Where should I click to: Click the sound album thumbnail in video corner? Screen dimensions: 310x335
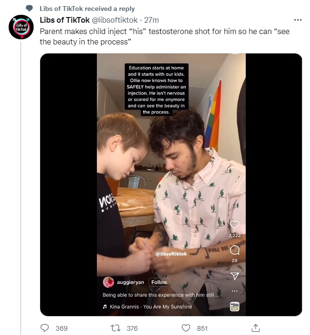coord(234,307)
